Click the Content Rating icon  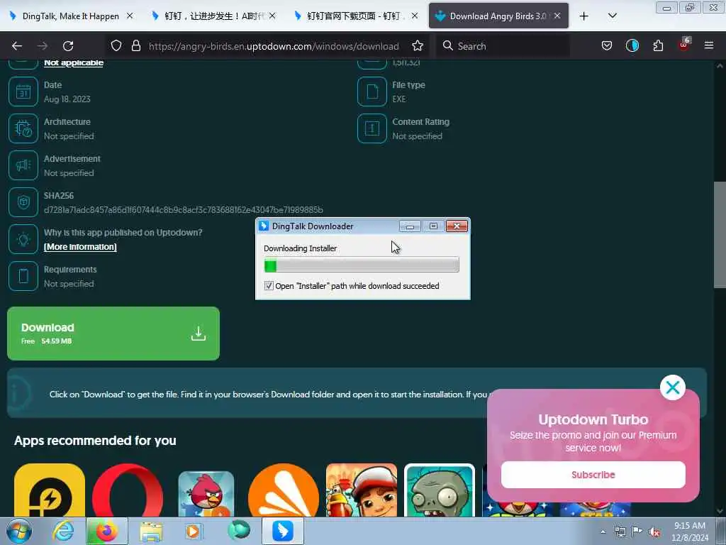[372, 128]
